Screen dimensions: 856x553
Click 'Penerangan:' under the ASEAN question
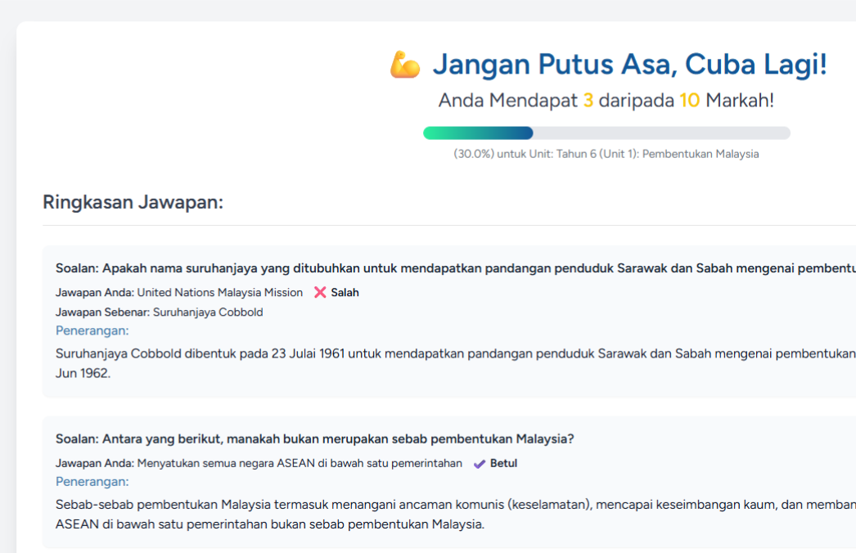click(x=92, y=482)
